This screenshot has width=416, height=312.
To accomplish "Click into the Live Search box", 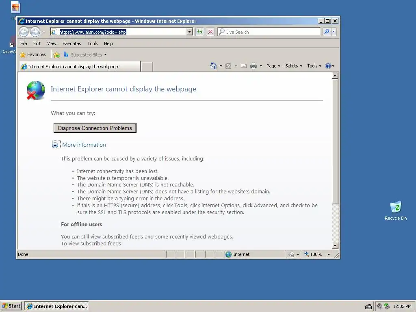I will (269, 32).
